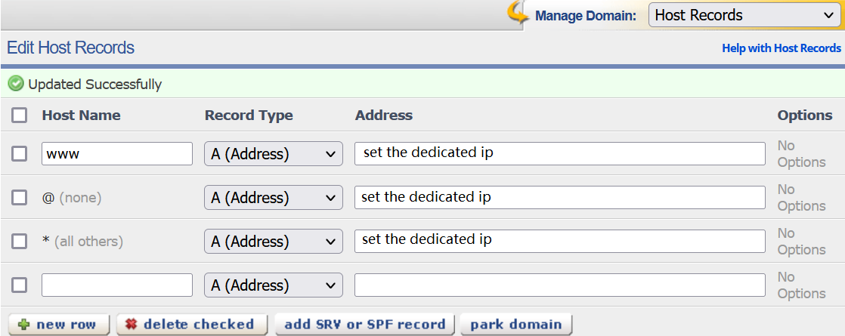
Task: Expand Record Type dropdown for www row
Action: tap(273, 154)
